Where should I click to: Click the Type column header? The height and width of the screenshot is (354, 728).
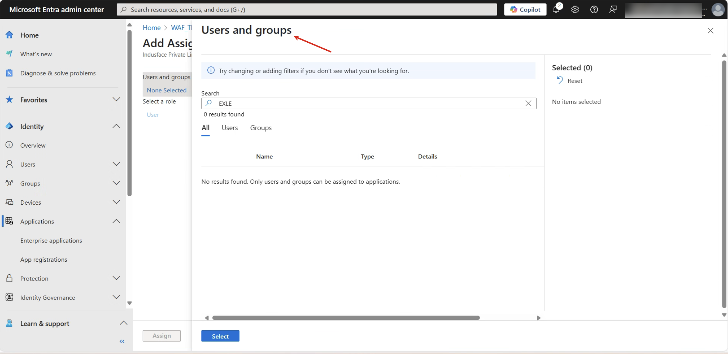368,157
